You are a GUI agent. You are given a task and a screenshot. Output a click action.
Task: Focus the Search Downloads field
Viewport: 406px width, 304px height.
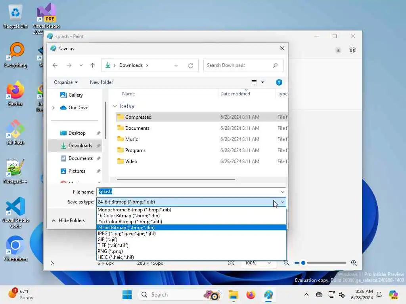coord(243,65)
